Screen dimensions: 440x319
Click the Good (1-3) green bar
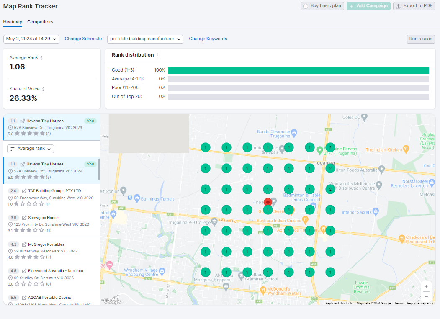298,70
